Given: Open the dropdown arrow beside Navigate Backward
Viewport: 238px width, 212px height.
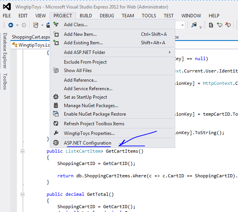Looking at the screenshot, I should [17, 25].
